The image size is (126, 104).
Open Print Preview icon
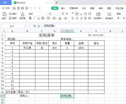pos(27,8)
